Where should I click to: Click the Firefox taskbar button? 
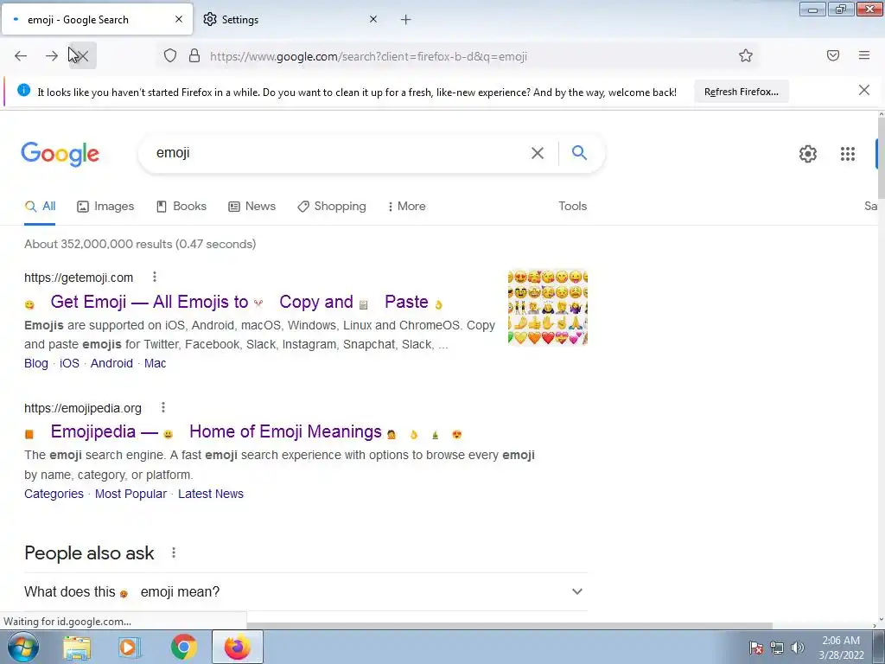pos(238,647)
